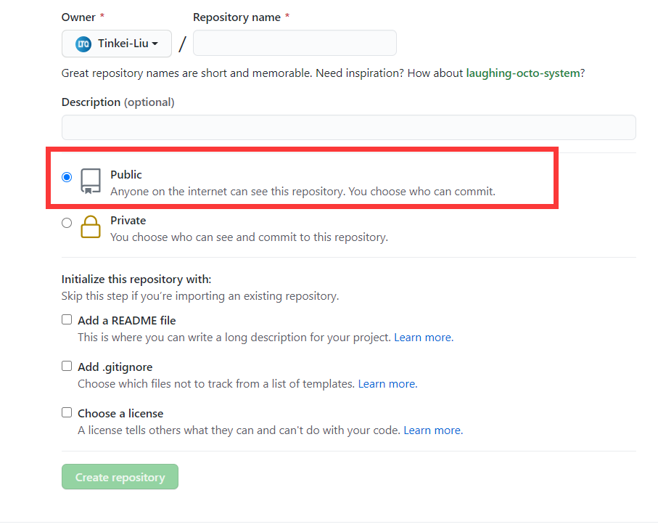Screen dimensions: 658x527
Task: Check the Add .gitignore checkbox
Action: pos(67,366)
